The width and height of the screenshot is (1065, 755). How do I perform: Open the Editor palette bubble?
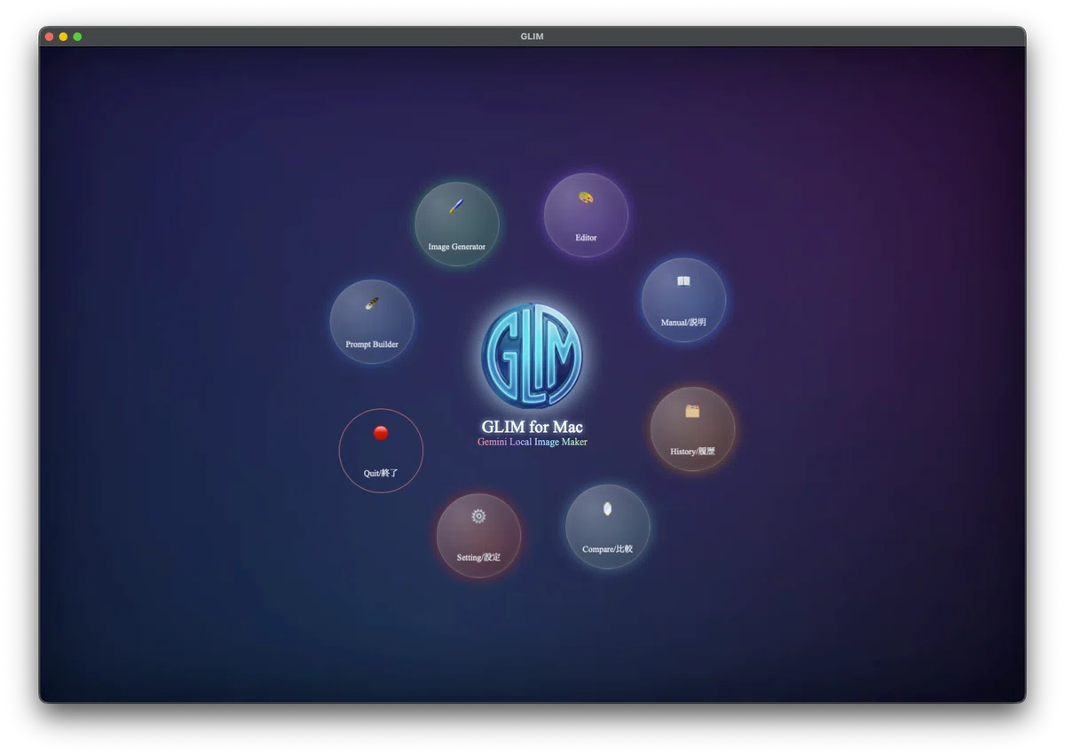pos(586,215)
